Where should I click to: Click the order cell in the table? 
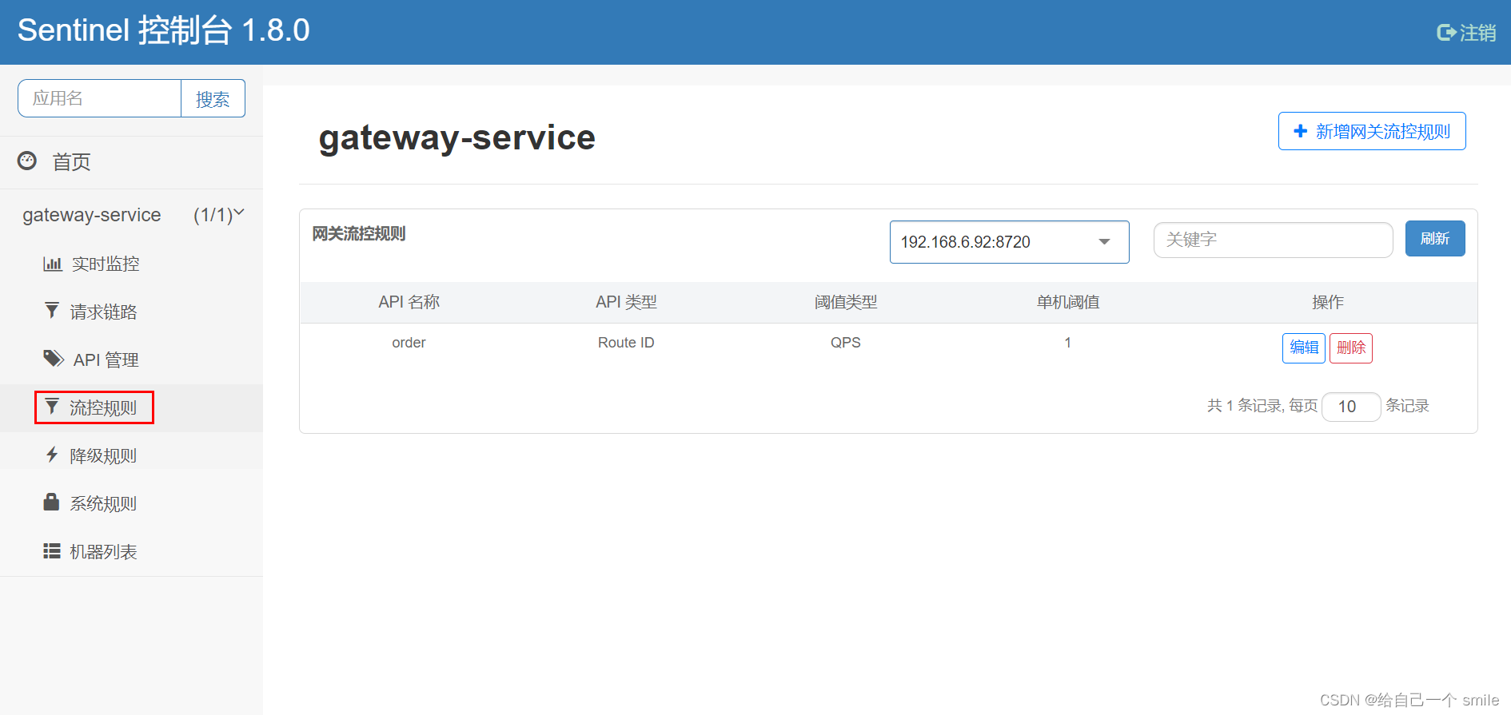[x=409, y=343]
